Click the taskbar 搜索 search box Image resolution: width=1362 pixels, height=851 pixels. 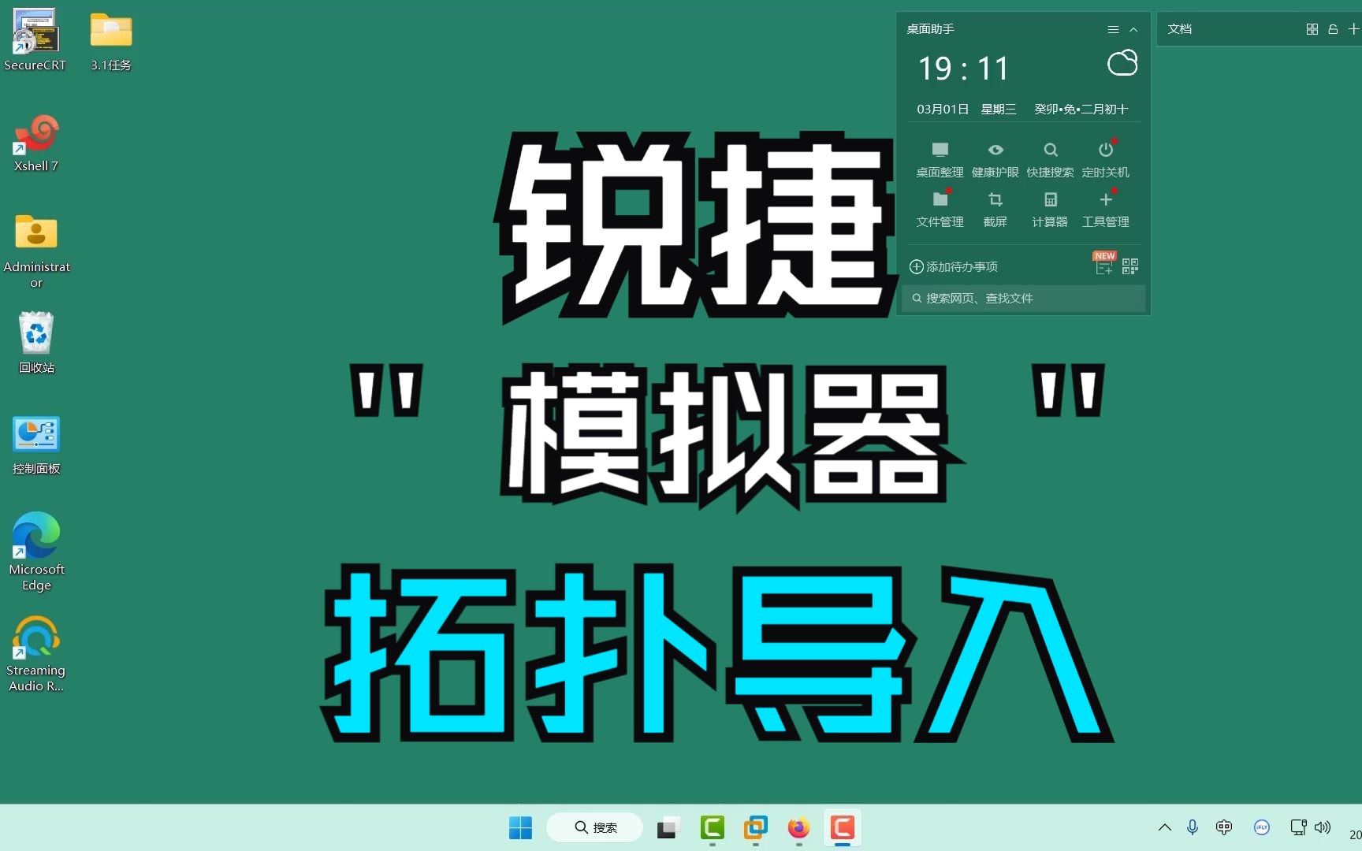(x=594, y=827)
